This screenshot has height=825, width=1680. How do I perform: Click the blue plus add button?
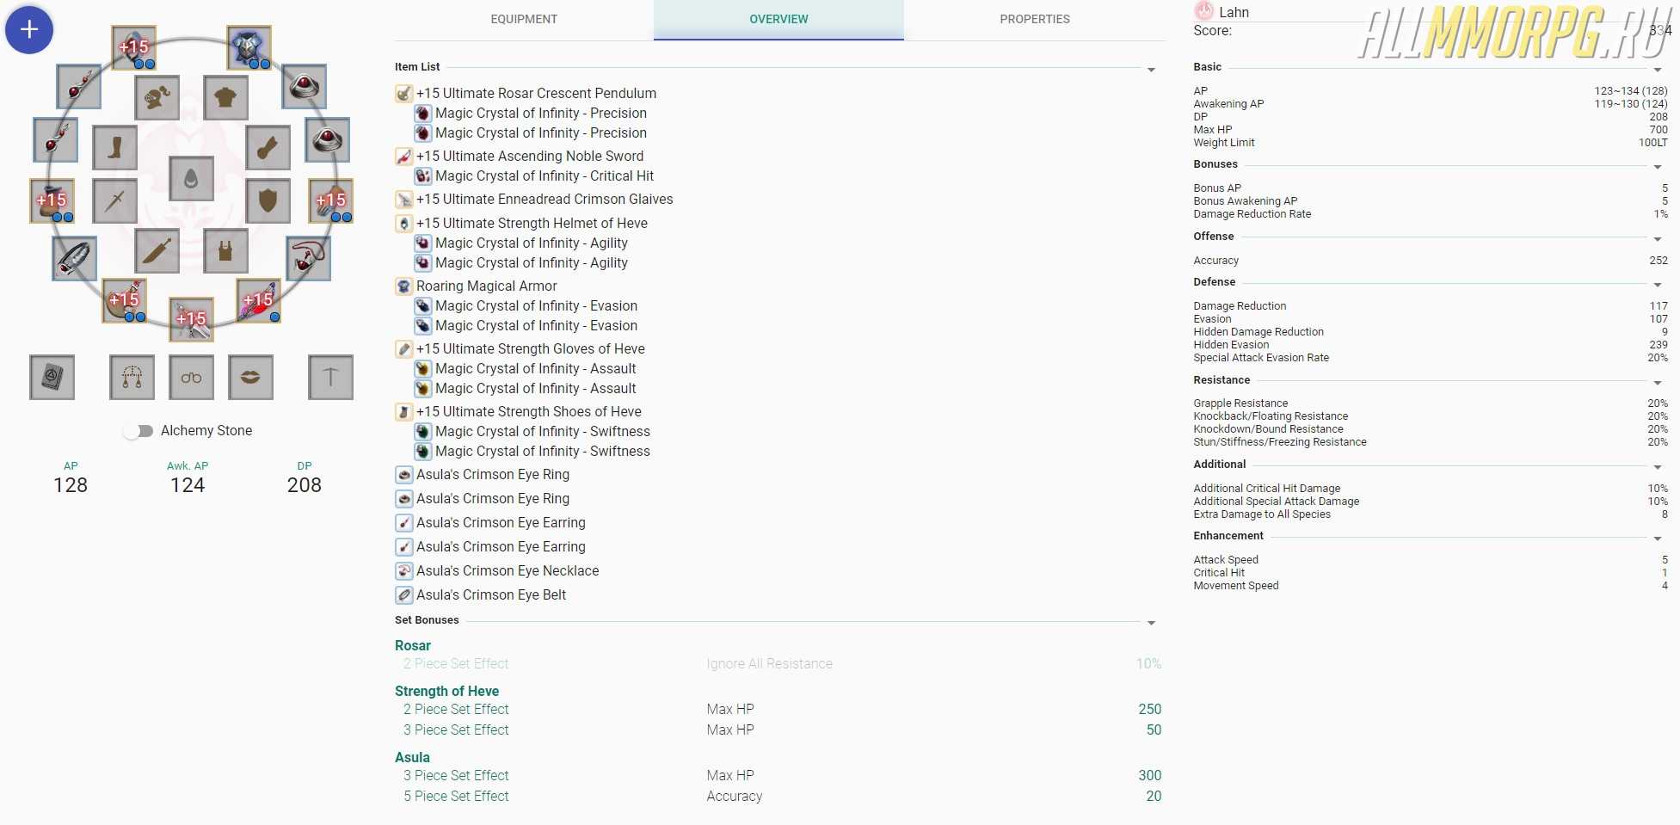29,29
